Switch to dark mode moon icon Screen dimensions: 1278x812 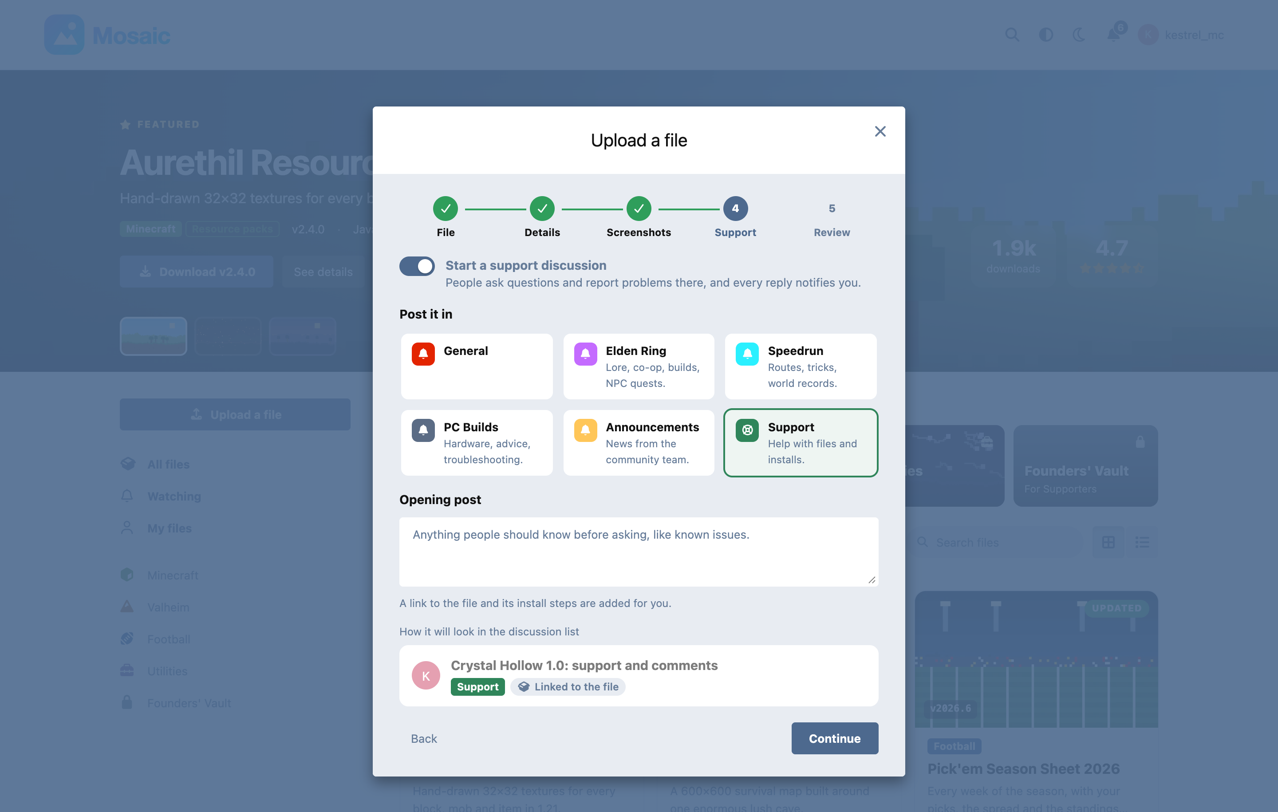(x=1079, y=35)
